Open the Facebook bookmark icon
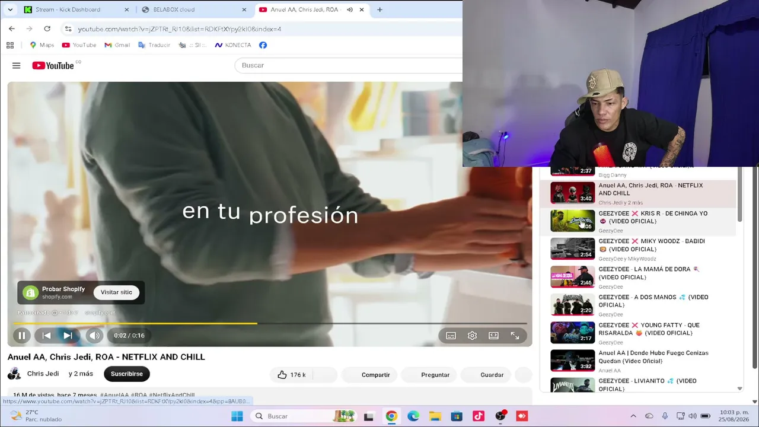Screen dimensions: 759x427 click(x=263, y=45)
